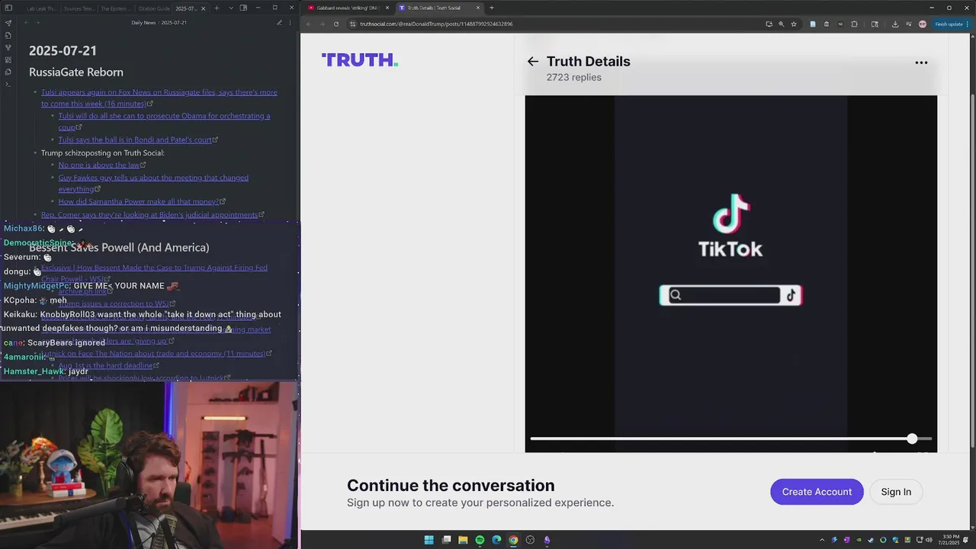
Task: Click the Create Account button
Action: click(x=817, y=492)
